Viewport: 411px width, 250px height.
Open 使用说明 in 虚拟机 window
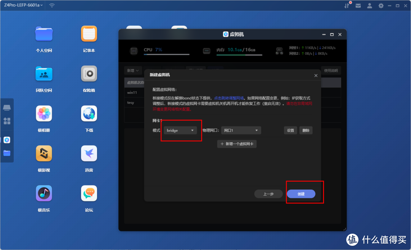point(331,71)
